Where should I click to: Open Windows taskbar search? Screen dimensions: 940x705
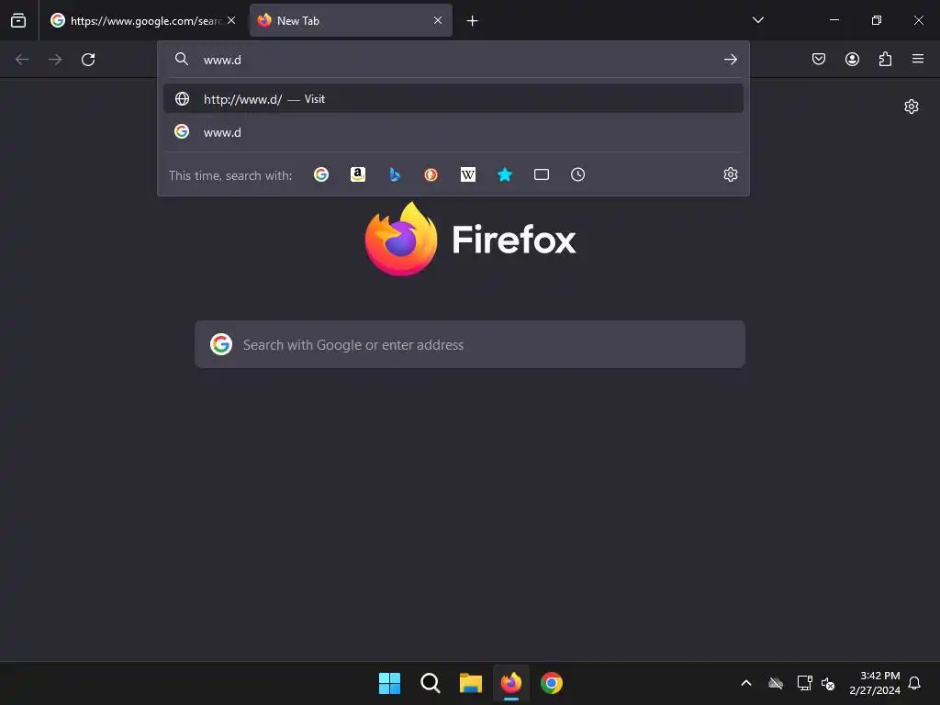pyautogui.click(x=431, y=683)
